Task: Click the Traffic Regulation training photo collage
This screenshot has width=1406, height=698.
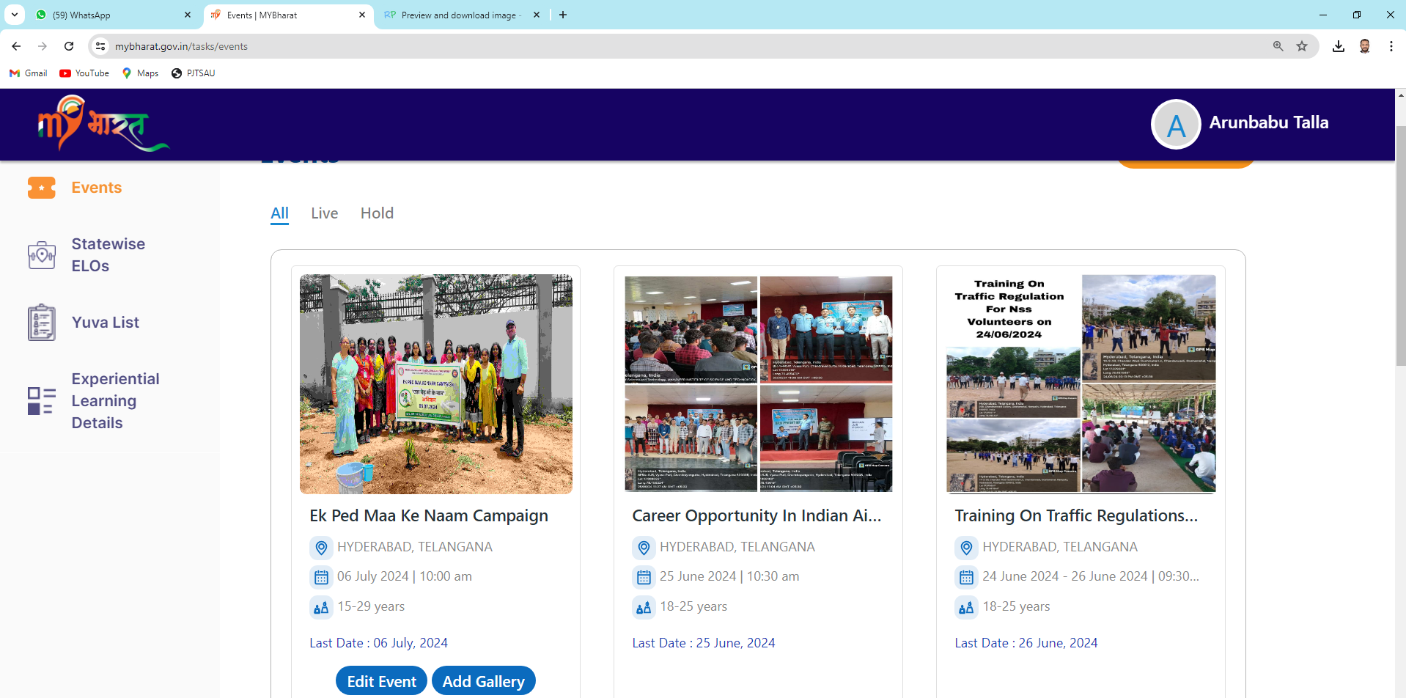Action: (1081, 384)
